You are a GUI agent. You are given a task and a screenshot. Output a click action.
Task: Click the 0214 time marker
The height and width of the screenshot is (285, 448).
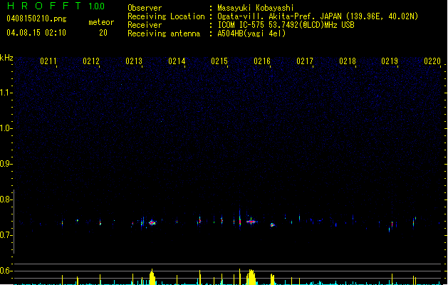[177, 61]
